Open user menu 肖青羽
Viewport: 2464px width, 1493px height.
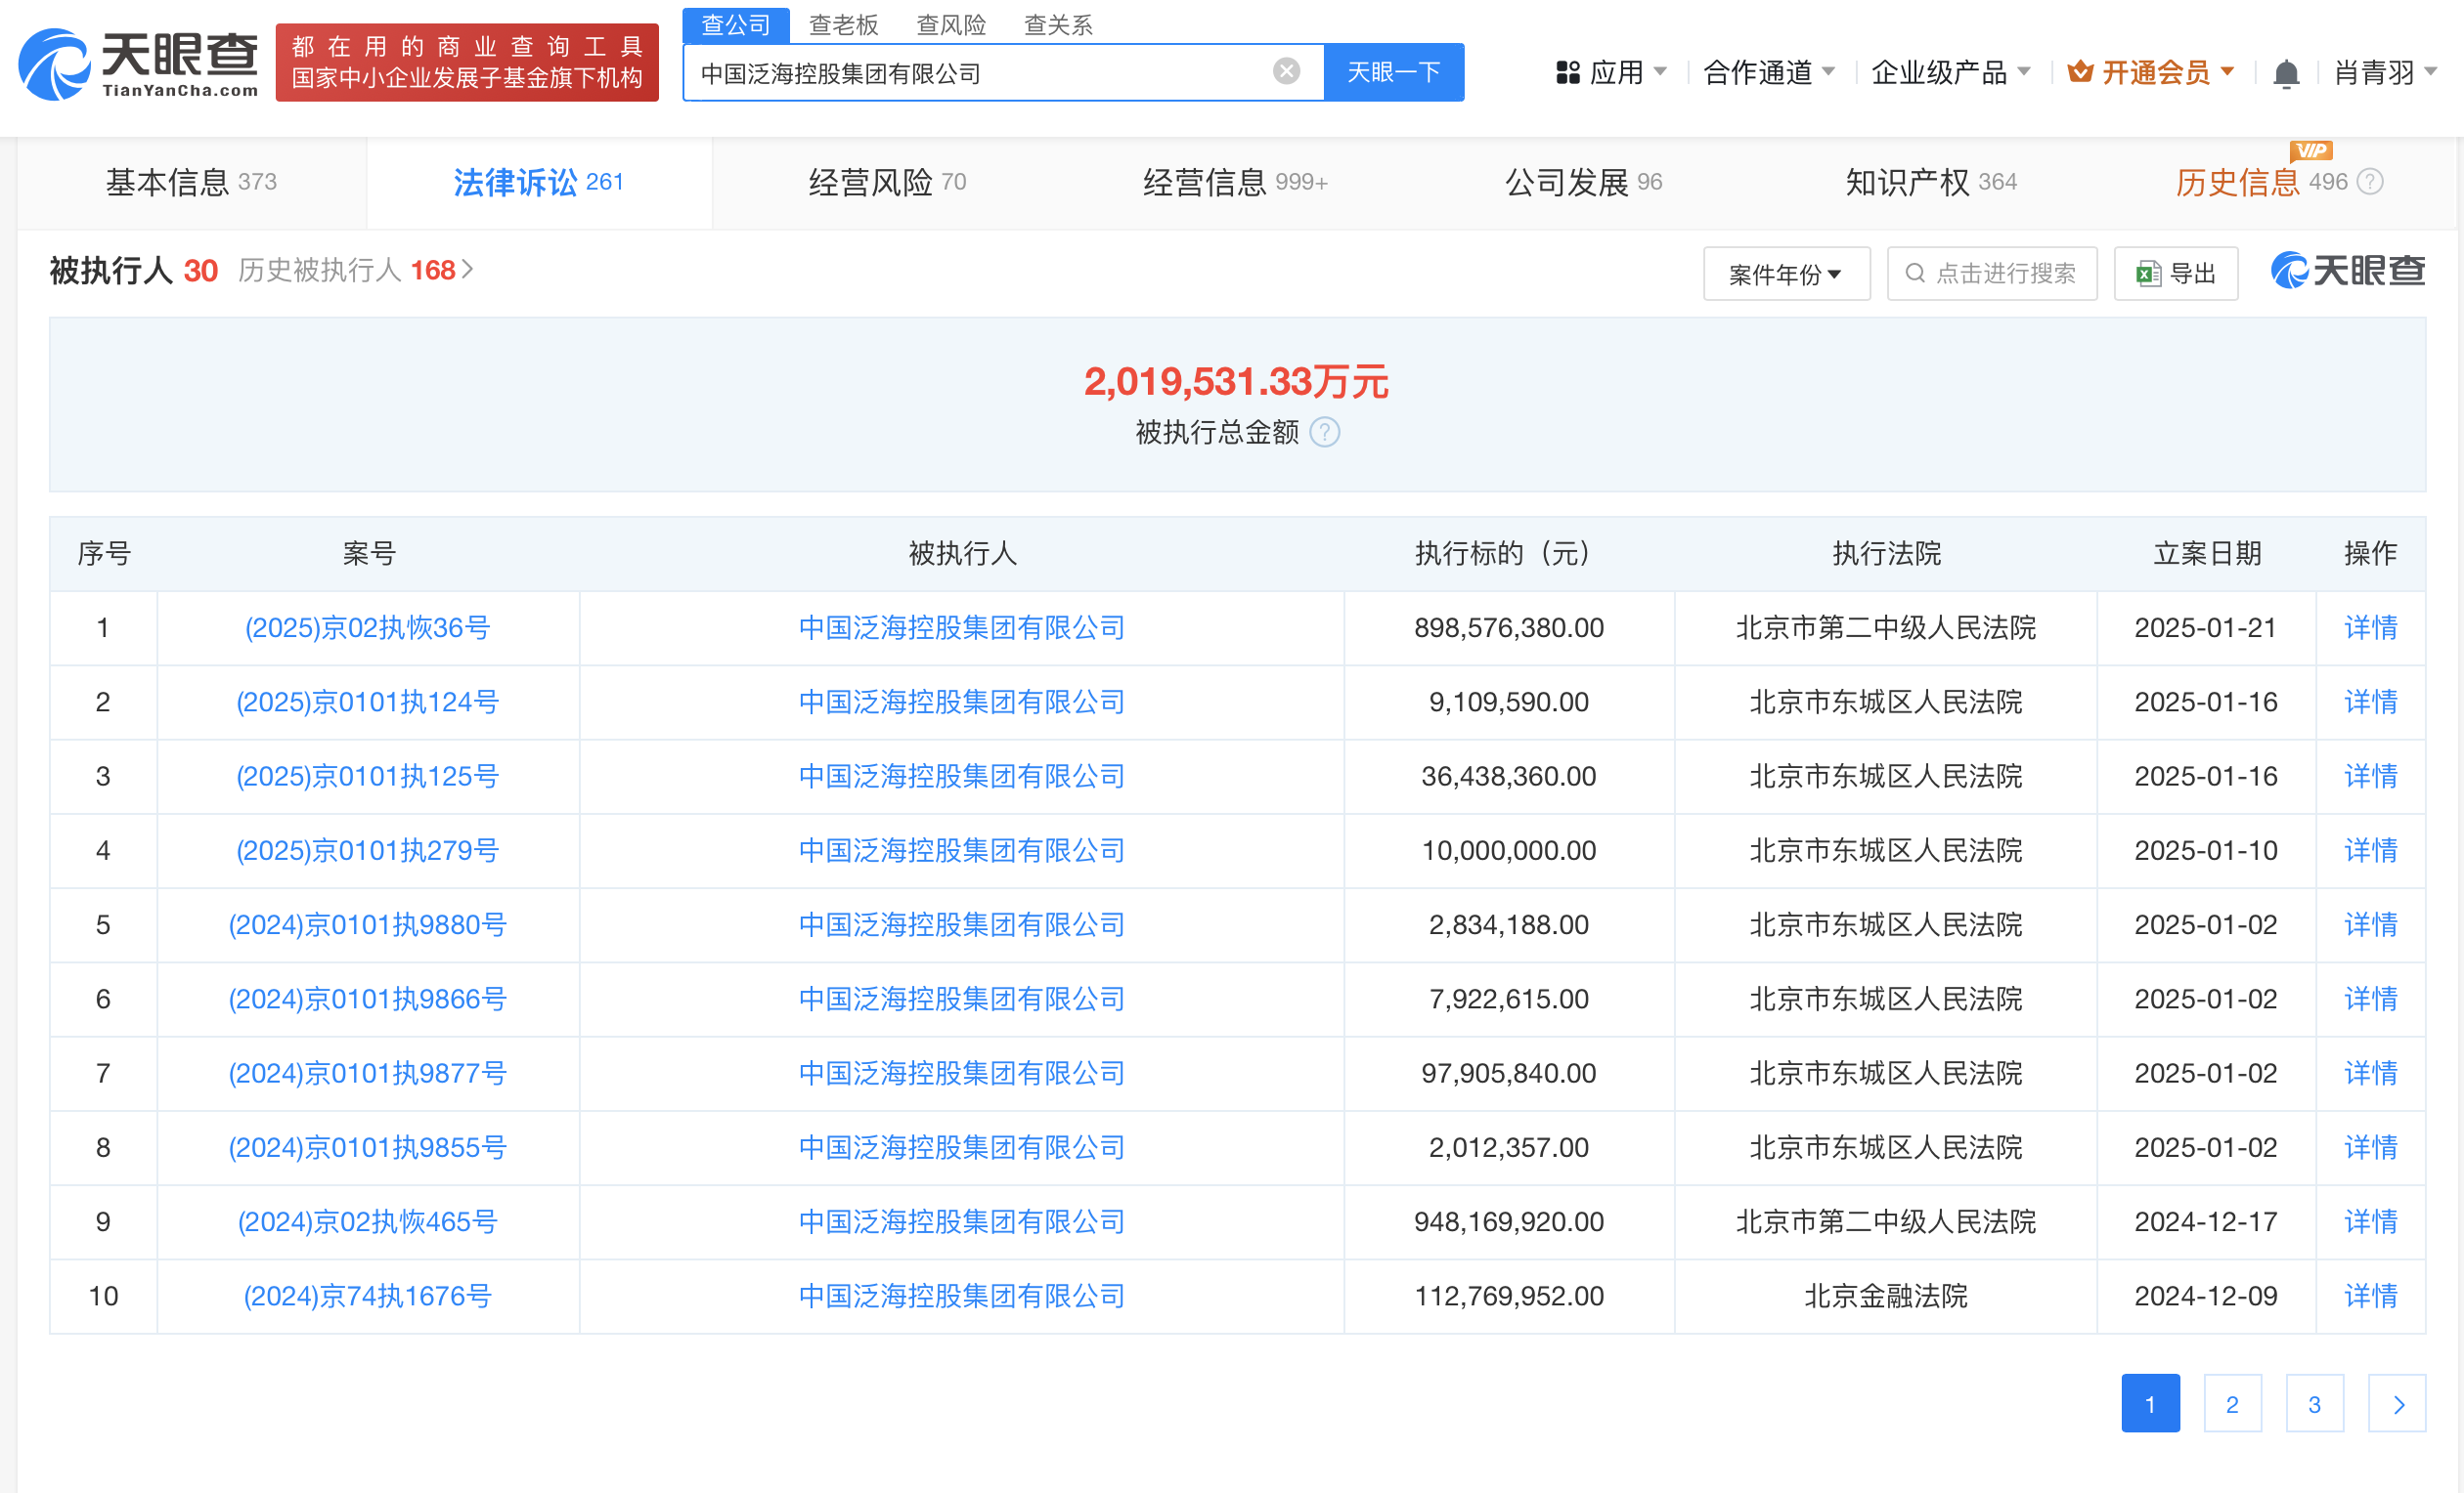coord(2384,73)
